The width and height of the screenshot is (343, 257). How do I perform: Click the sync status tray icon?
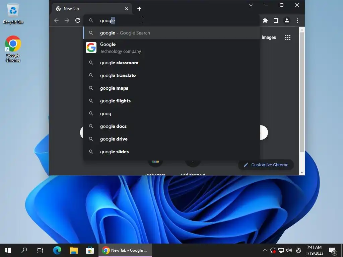(x=273, y=250)
